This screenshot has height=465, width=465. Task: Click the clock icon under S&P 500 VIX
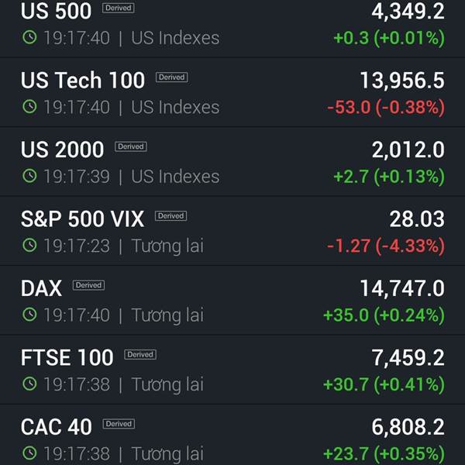[29, 245]
